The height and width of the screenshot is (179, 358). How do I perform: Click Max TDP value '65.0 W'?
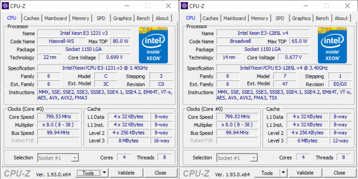[300, 41]
